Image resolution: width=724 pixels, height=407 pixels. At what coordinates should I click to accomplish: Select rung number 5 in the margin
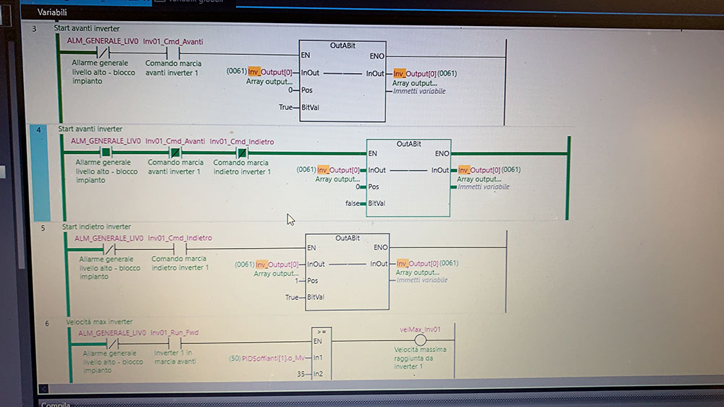43,227
